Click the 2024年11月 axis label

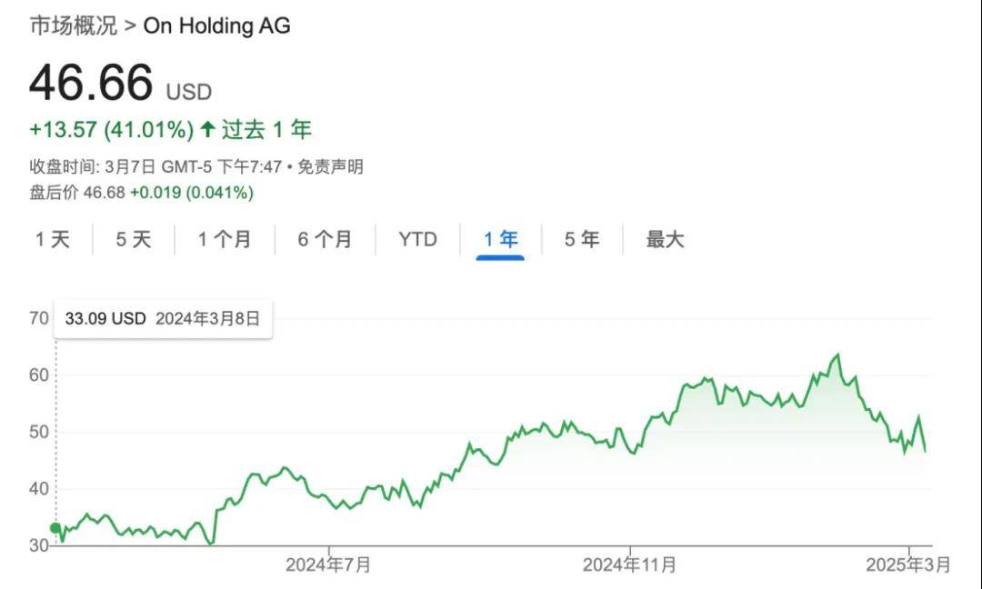[629, 565]
